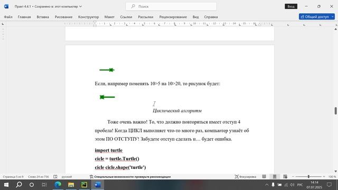Open the Рисование ribbon tab
The image size is (338, 190).
(x=63, y=17)
